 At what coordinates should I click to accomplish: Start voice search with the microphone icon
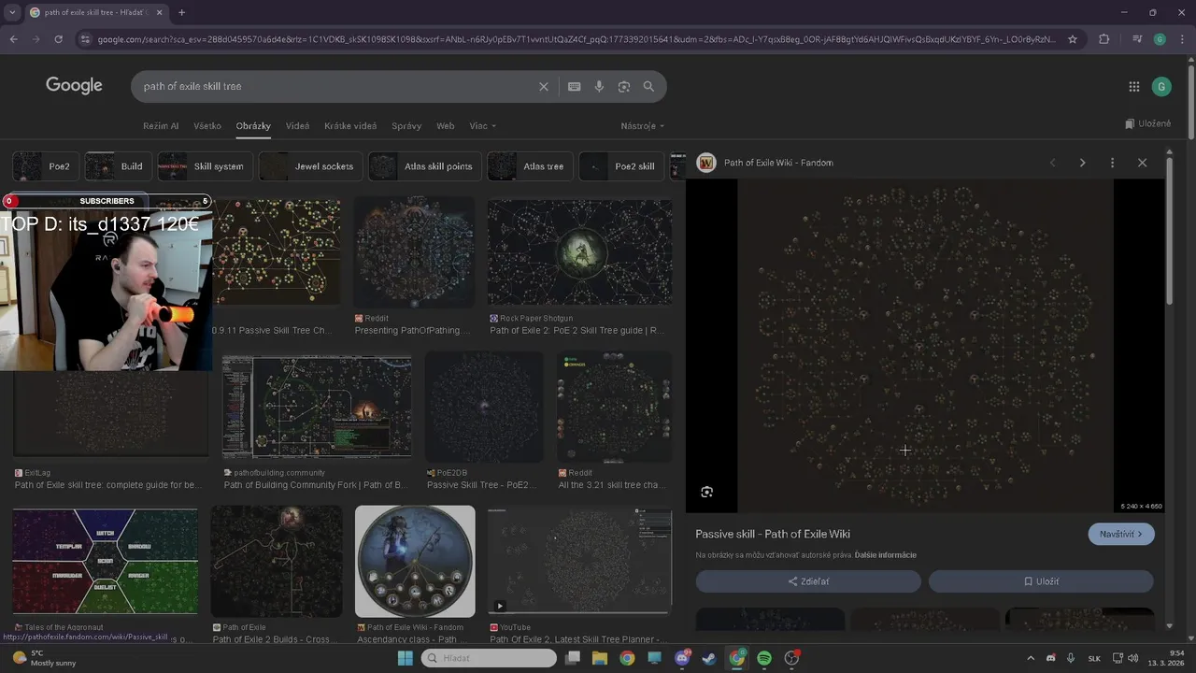coord(600,86)
